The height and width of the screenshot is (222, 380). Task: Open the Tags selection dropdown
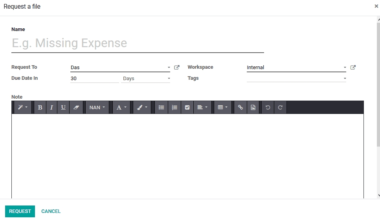[296, 78]
